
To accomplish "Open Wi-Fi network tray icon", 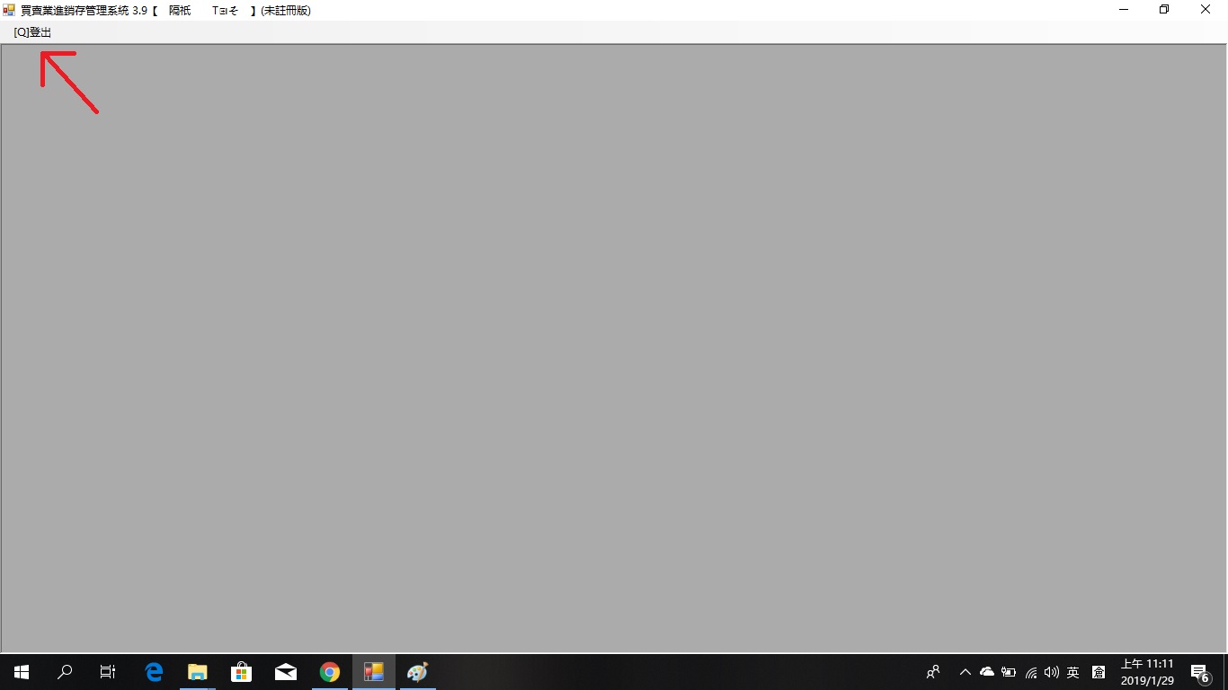I will click(1030, 672).
